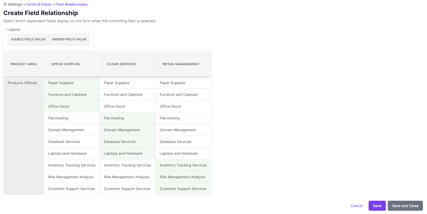Toggle Paper Supplies under Retail Management
427x214 pixels.
coord(183,83)
